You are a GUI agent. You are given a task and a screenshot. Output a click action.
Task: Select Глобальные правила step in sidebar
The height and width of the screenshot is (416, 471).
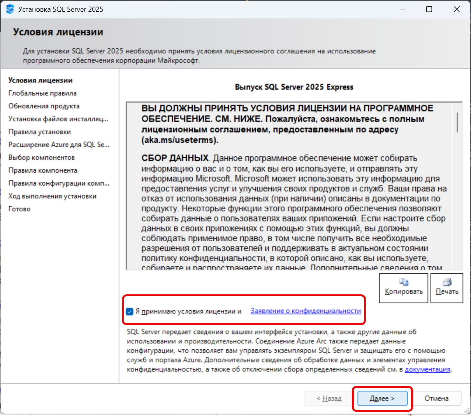pyautogui.click(x=42, y=93)
